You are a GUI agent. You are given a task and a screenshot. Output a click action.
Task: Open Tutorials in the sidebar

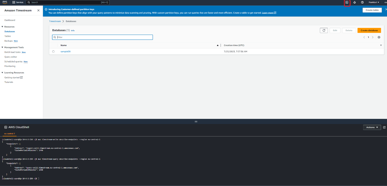coord(9,82)
